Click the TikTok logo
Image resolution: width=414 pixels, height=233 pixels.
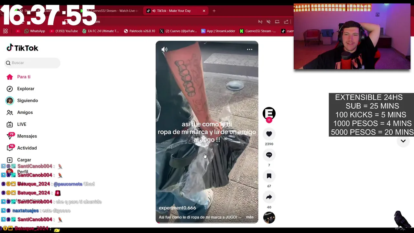(x=22, y=48)
